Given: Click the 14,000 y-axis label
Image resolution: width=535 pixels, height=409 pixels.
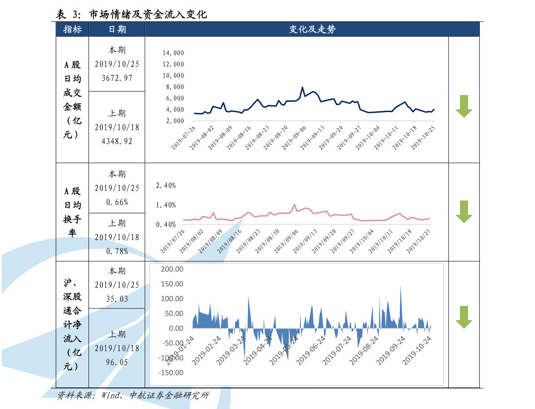Looking at the screenshot, I should point(173,53).
